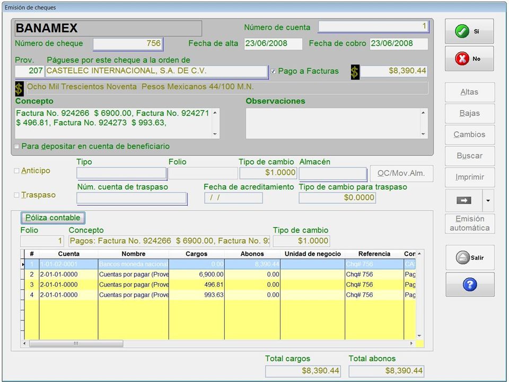
Task: Click the payee field CASTELEC INTERNACIONAL
Action: point(156,72)
